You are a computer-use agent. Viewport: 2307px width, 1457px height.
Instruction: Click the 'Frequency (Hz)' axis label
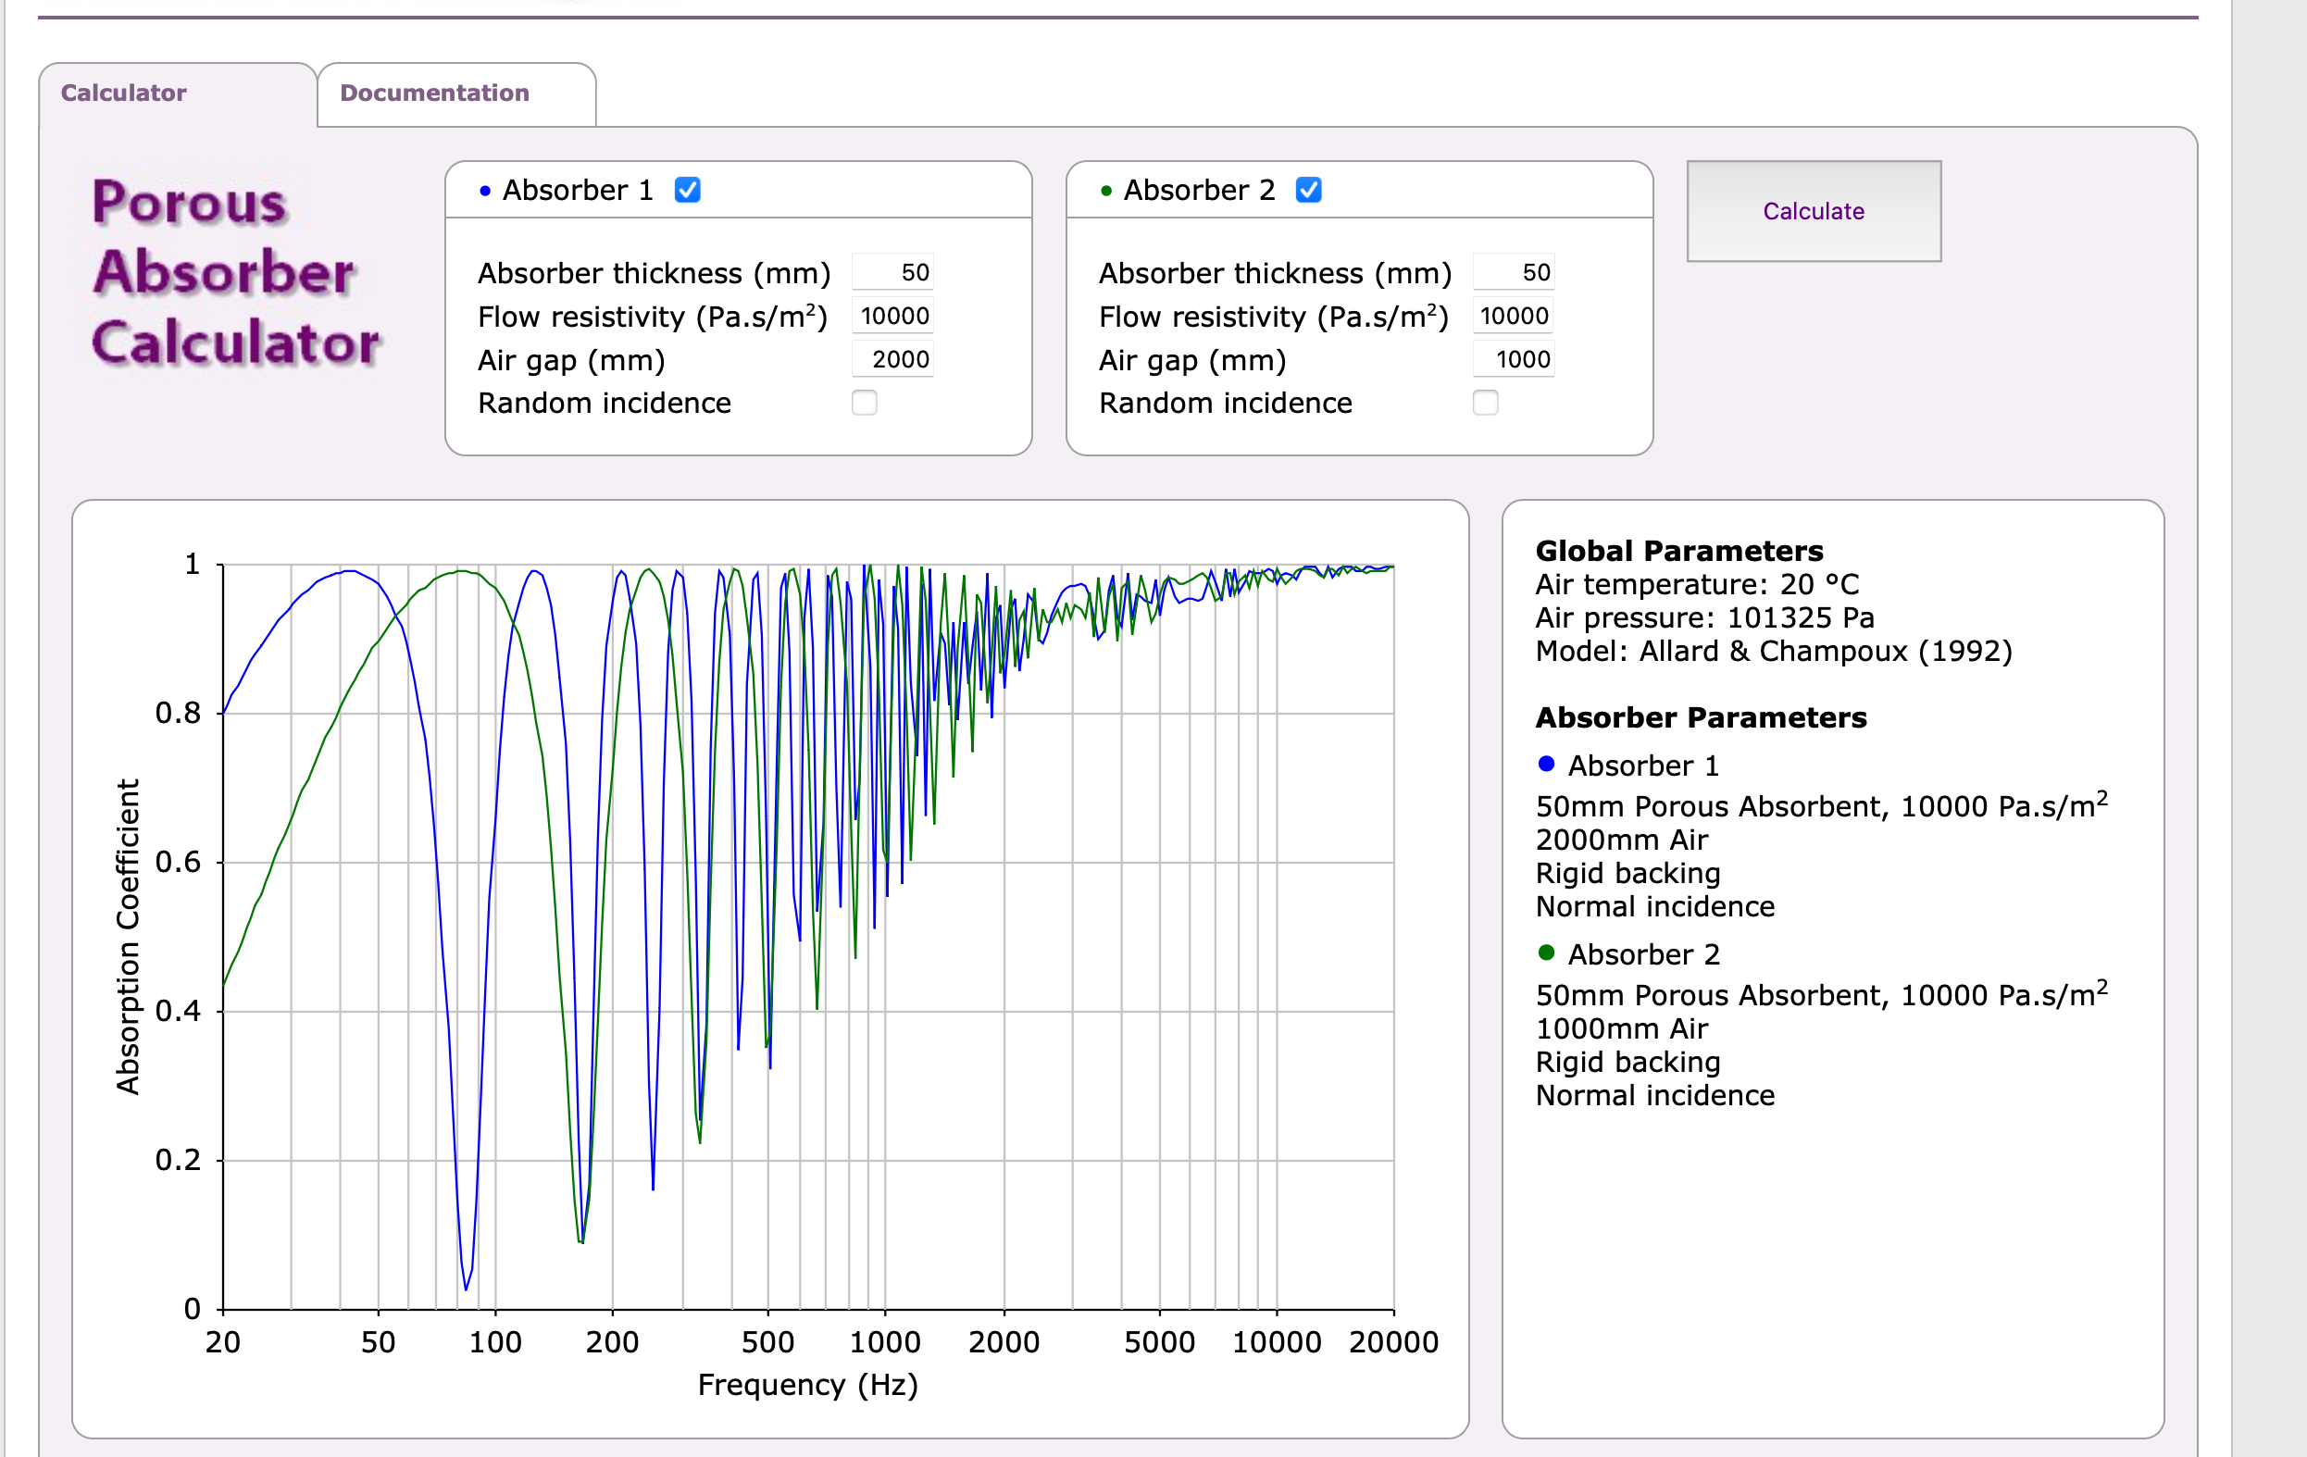tap(807, 1385)
